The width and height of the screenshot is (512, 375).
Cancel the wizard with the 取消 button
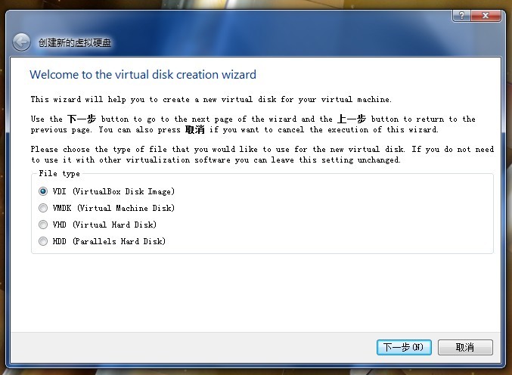[465, 347]
